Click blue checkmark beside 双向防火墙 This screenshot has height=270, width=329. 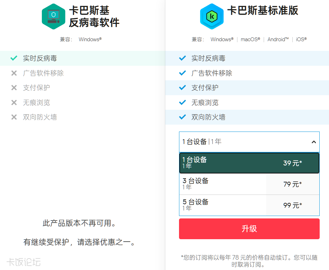182,117
